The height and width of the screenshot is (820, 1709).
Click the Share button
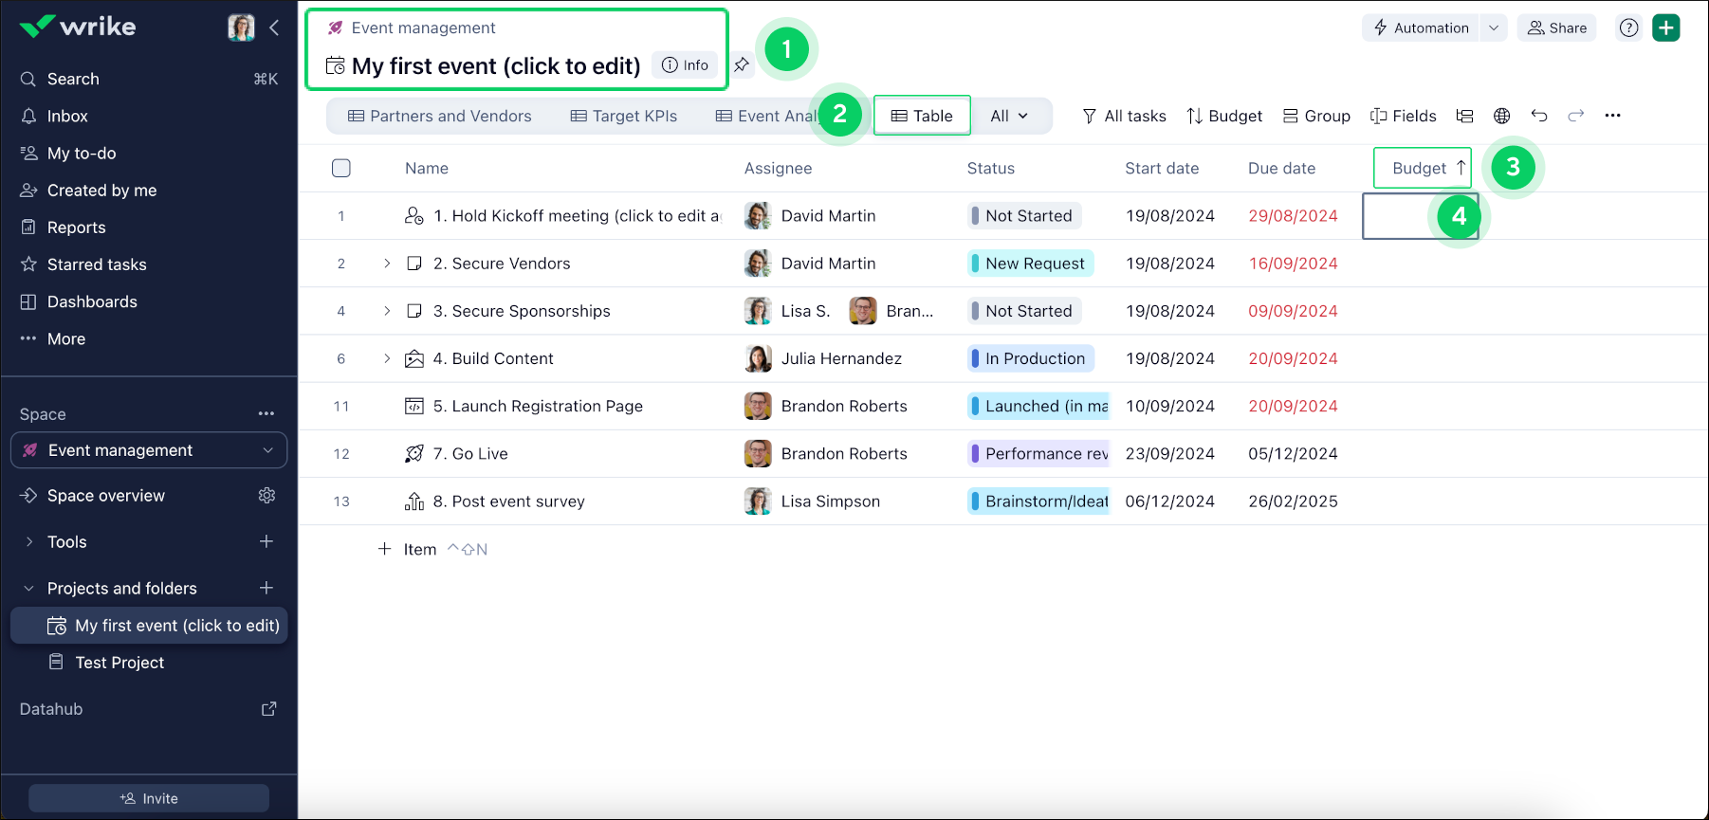click(x=1557, y=28)
